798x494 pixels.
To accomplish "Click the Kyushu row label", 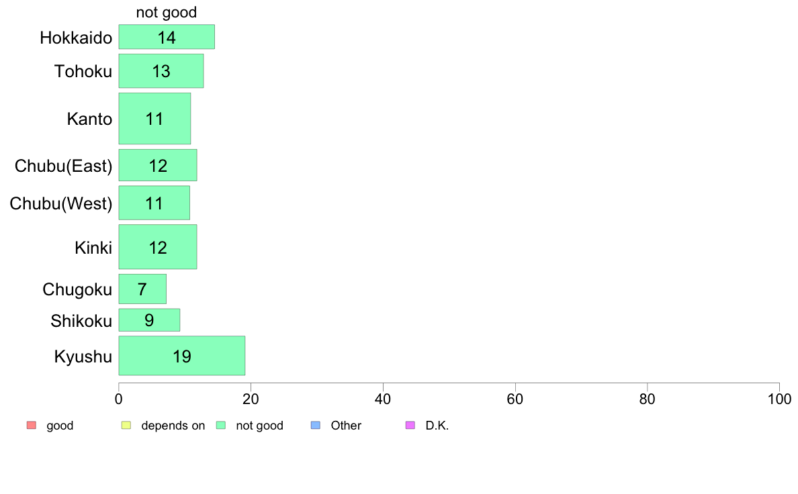I will pyautogui.click(x=83, y=356).
